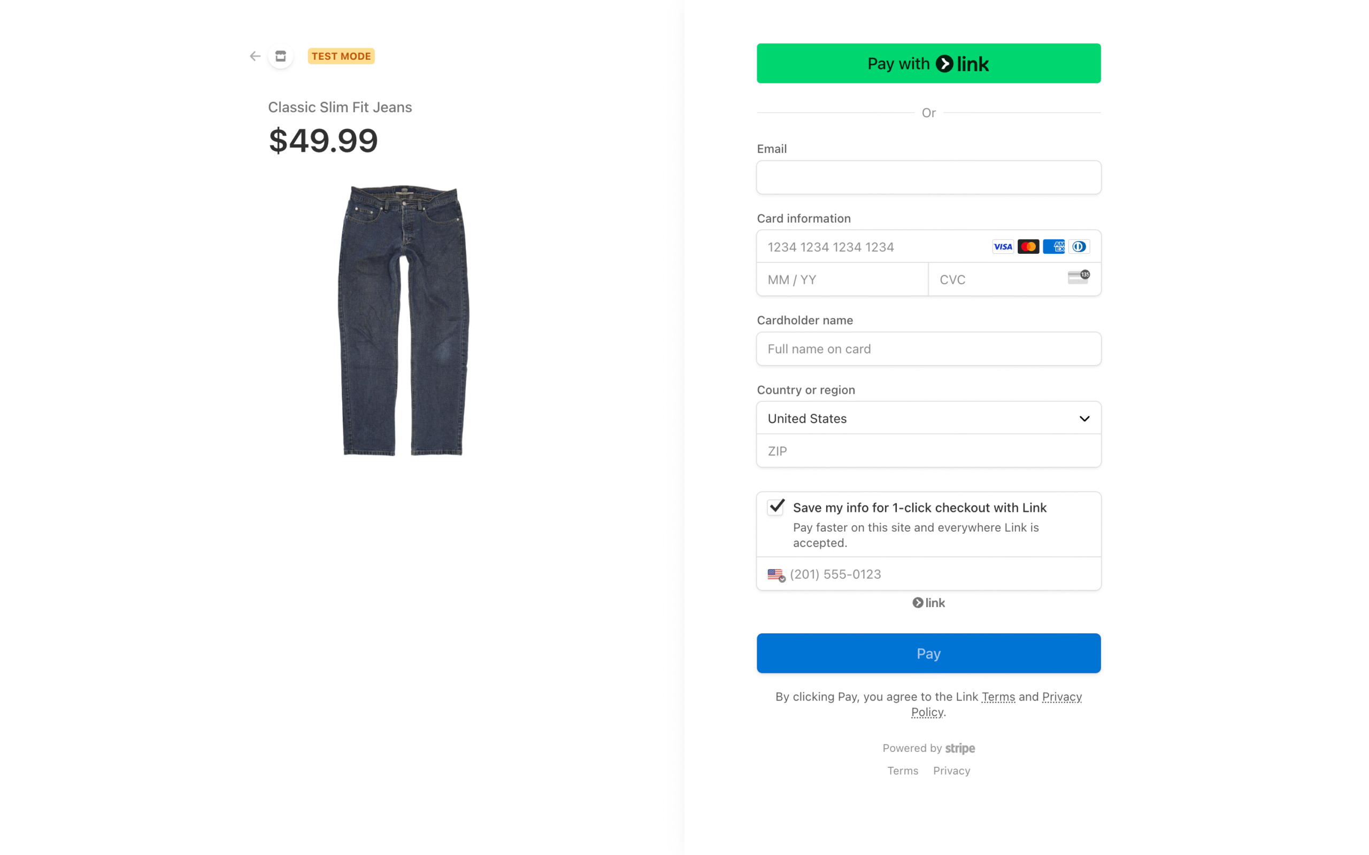
Task: Click the CVC card hint icon
Action: (1078, 277)
